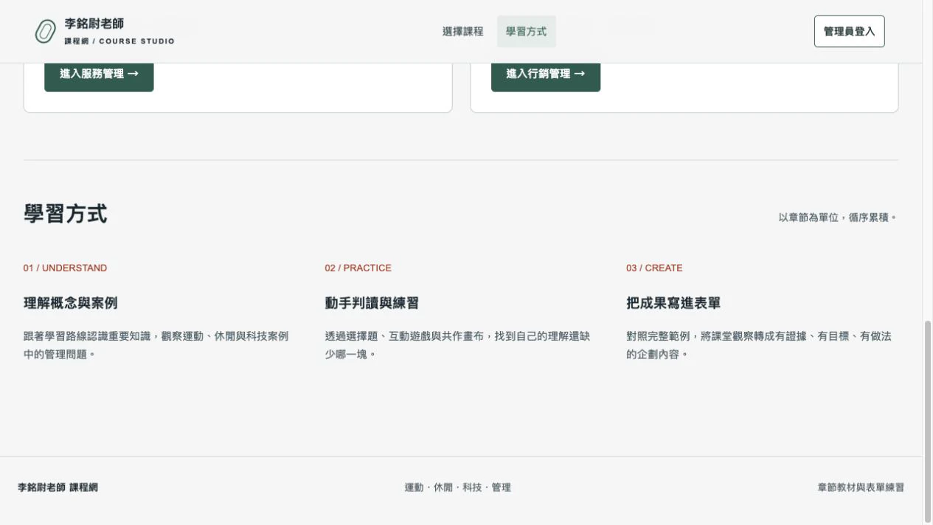Click the paragraph starting 跟著學習路線認識重要知識
This screenshot has width=933, height=525.
(x=156, y=345)
